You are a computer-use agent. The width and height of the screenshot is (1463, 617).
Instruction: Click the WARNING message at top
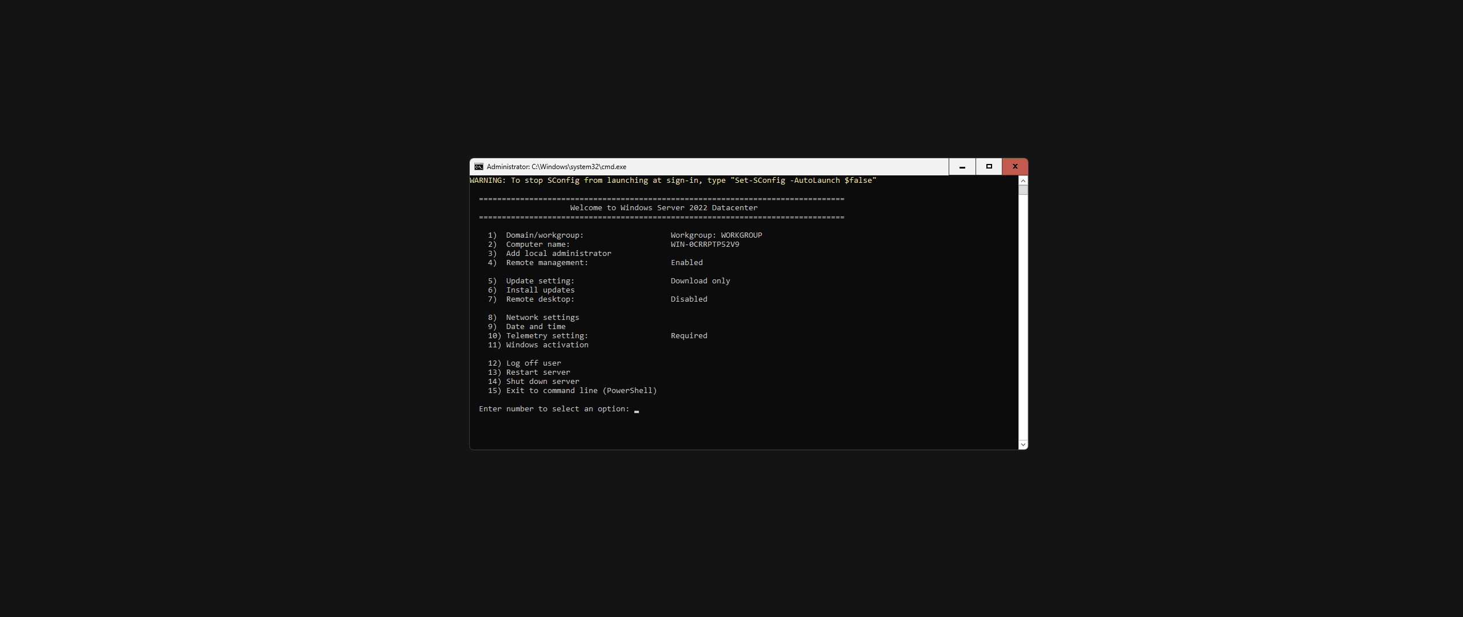672,181
